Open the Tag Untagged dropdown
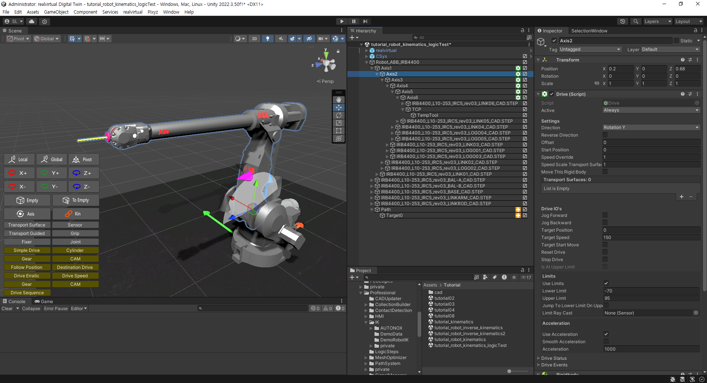The image size is (707, 383). (x=590, y=49)
